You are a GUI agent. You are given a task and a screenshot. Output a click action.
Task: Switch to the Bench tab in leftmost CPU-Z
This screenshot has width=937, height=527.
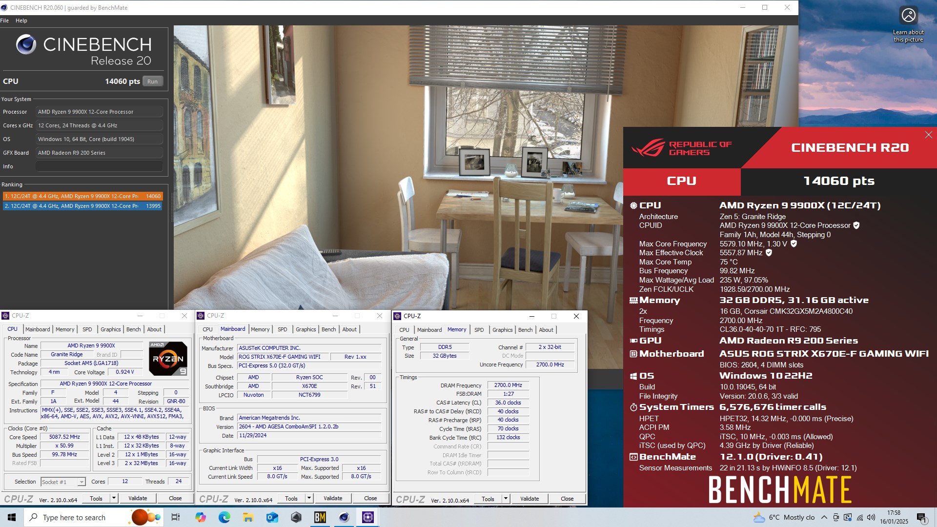(133, 329)
